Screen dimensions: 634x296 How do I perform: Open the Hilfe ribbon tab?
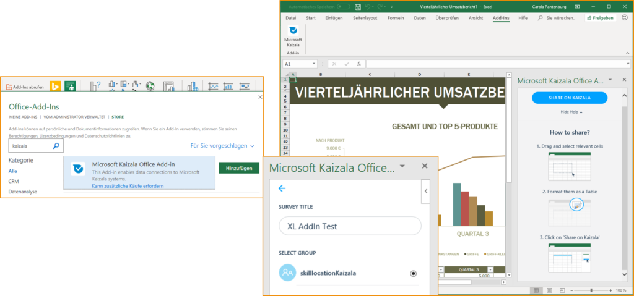[523, 18]
